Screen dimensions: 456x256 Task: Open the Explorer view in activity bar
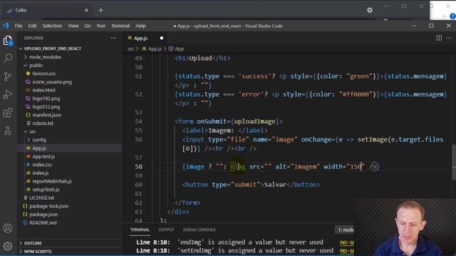(8, 41)
